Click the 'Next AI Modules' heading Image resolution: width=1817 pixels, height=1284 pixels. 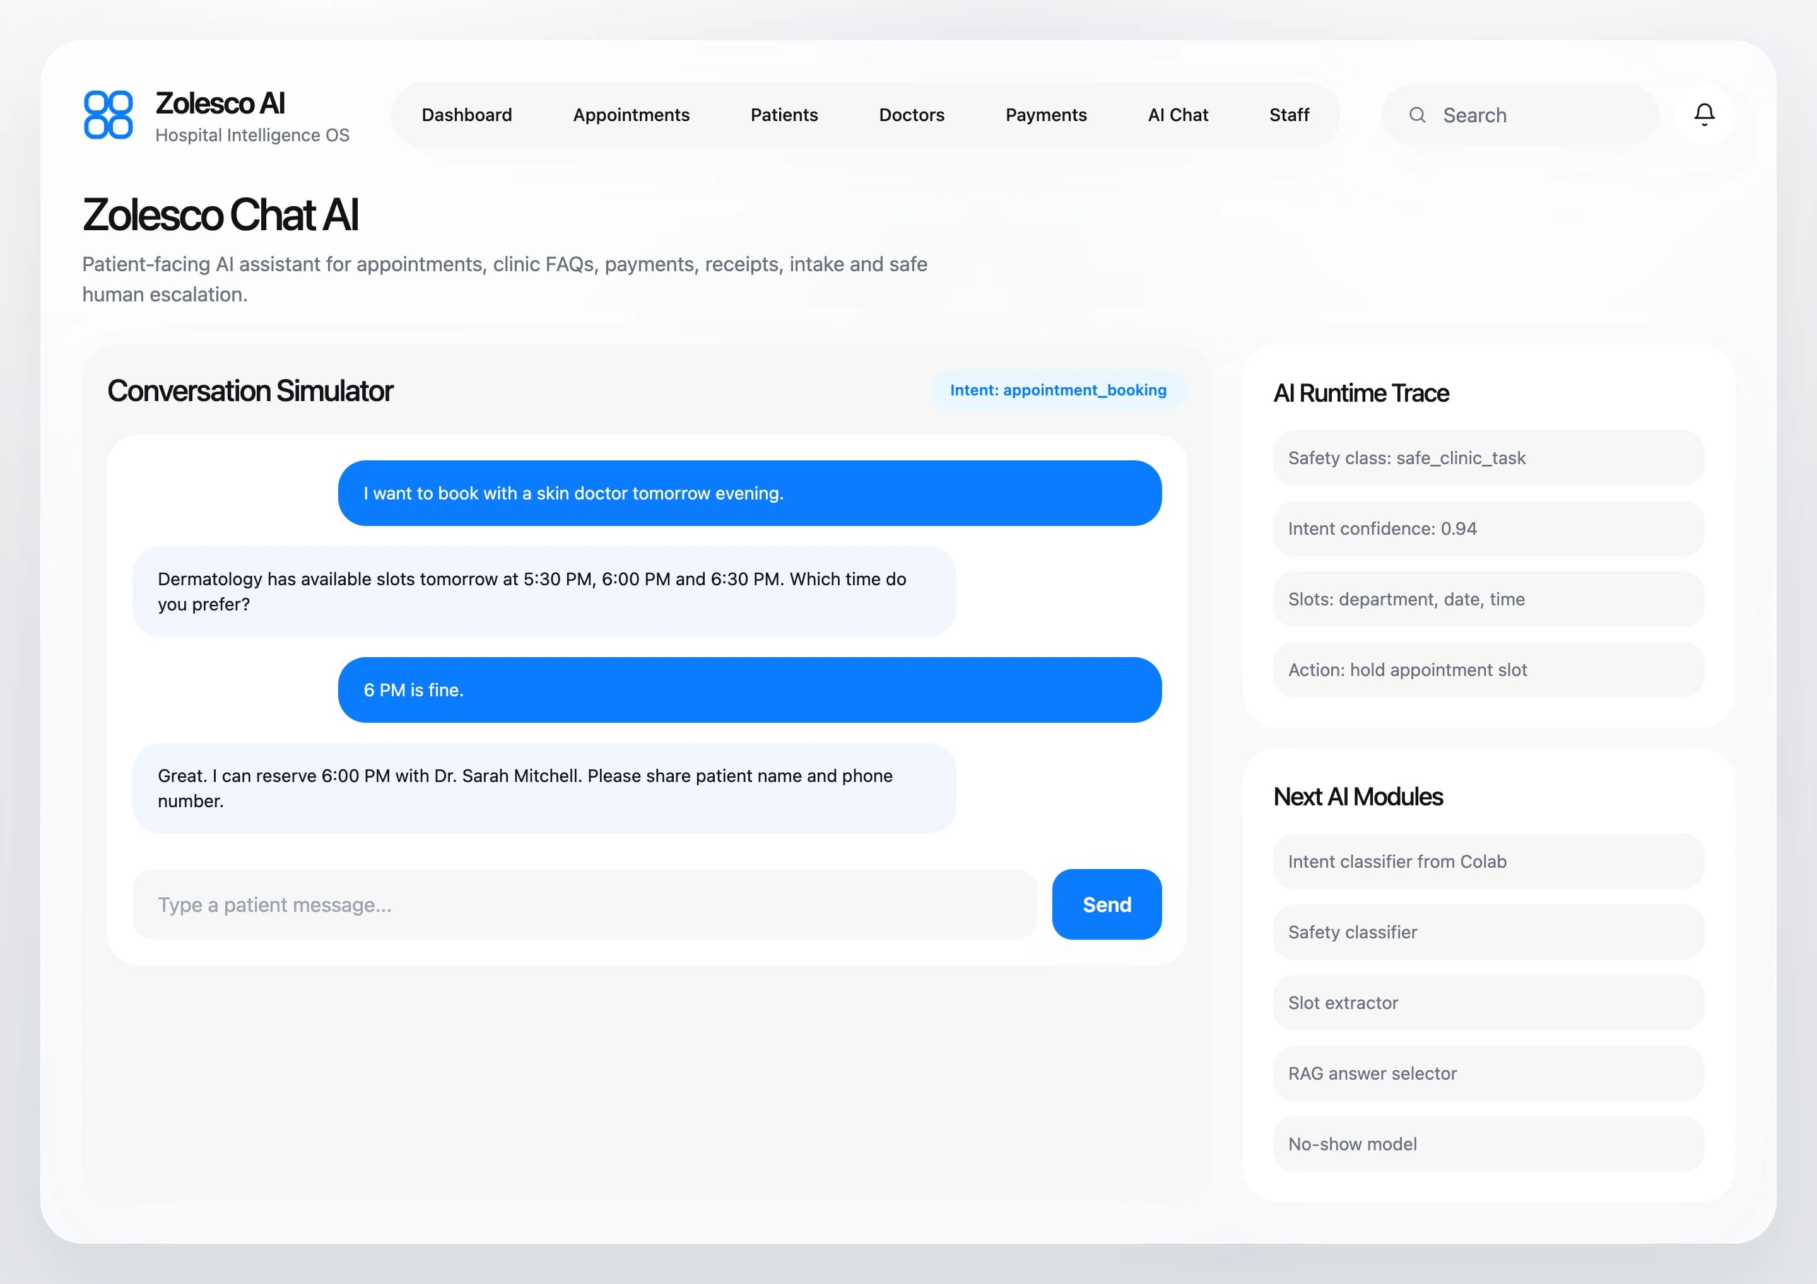(1358, 797)
